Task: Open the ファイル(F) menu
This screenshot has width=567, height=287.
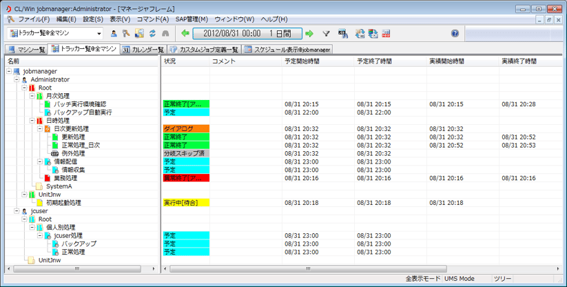Action: [34, 19]
